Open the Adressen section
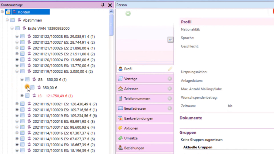Viewport: 274px width, 154px height. pos(145,89)
